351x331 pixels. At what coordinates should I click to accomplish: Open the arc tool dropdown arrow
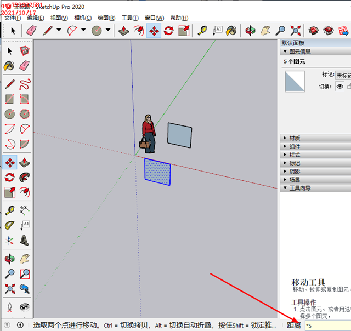[83, 30]
